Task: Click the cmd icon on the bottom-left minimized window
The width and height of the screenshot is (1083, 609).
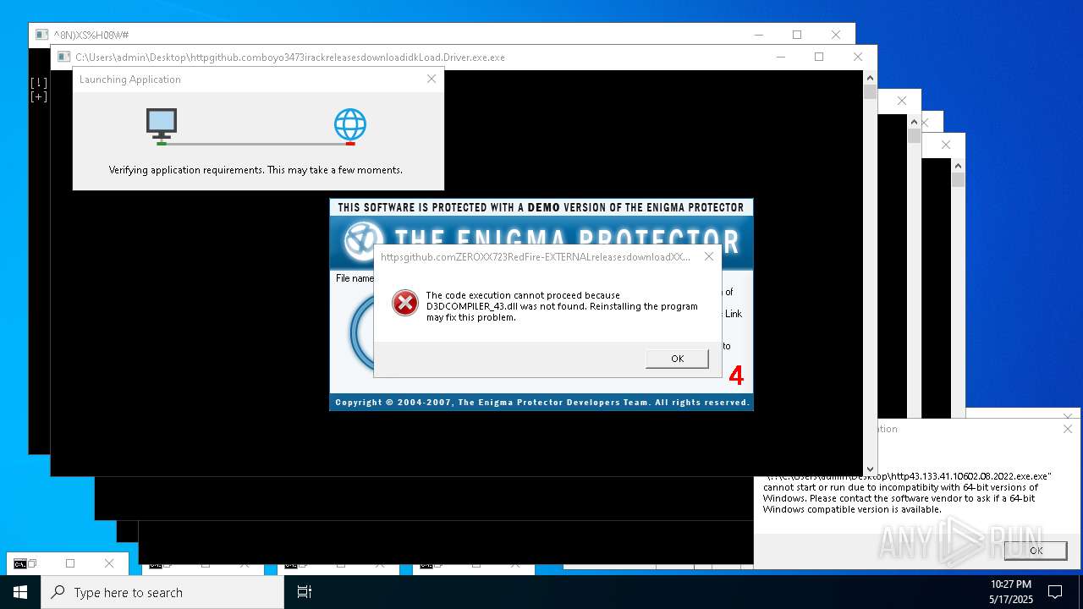Action: click(20, 563)
